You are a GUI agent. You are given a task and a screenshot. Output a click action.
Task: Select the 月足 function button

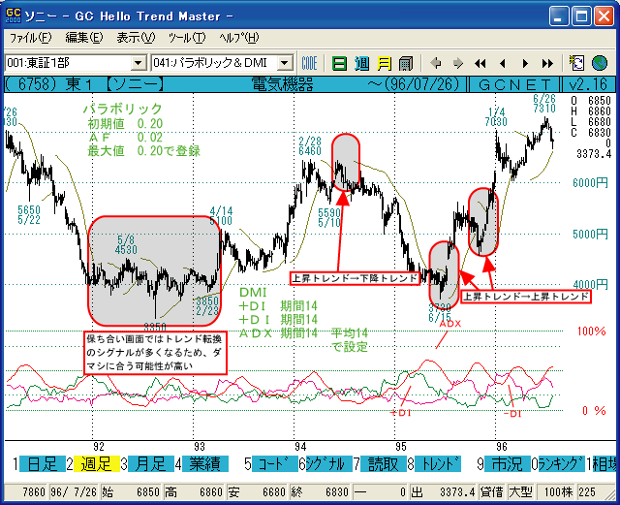[x=151, y=464]
